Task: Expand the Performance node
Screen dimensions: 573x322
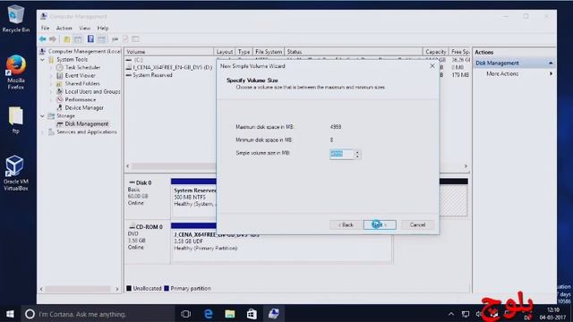Action: pyautogui.click(x=52, y=99)
